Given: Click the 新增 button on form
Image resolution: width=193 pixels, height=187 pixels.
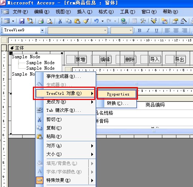Looking at the screenshot, I should [x=80, y=59].
